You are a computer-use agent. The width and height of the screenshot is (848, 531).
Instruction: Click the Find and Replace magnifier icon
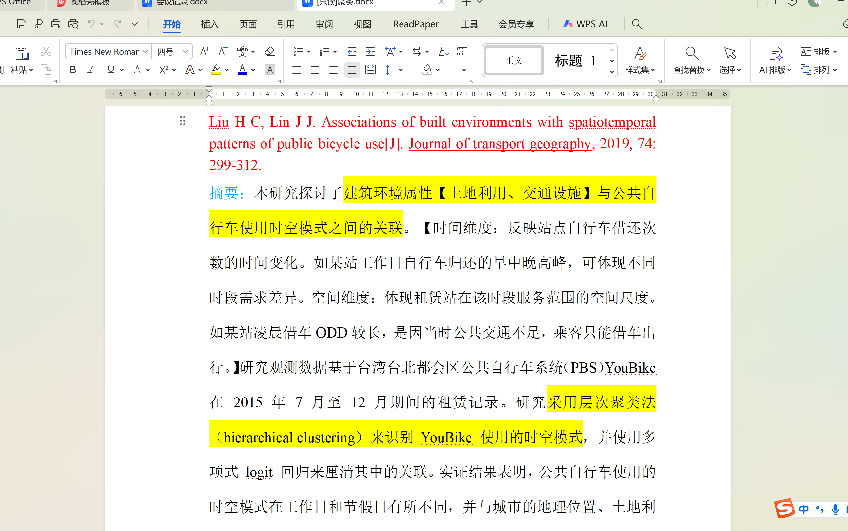coord(692,53)
